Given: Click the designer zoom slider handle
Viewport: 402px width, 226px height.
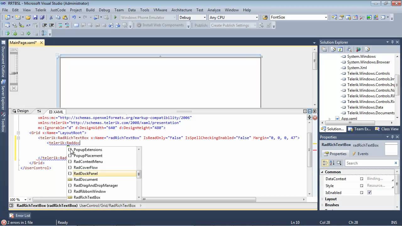Looking at the screenshot, I should coord(14,73).
